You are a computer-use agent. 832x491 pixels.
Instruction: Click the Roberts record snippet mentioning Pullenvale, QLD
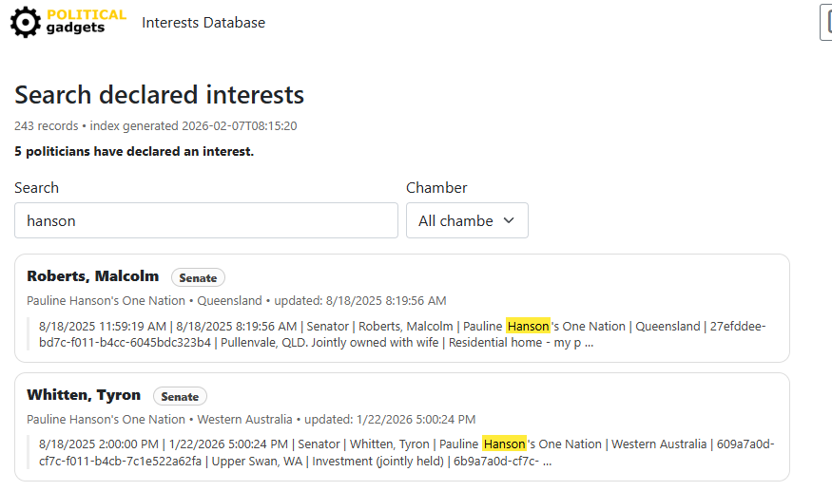[x=402, y=334]
